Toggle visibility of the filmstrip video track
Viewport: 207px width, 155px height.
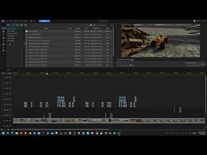[8, 121]
